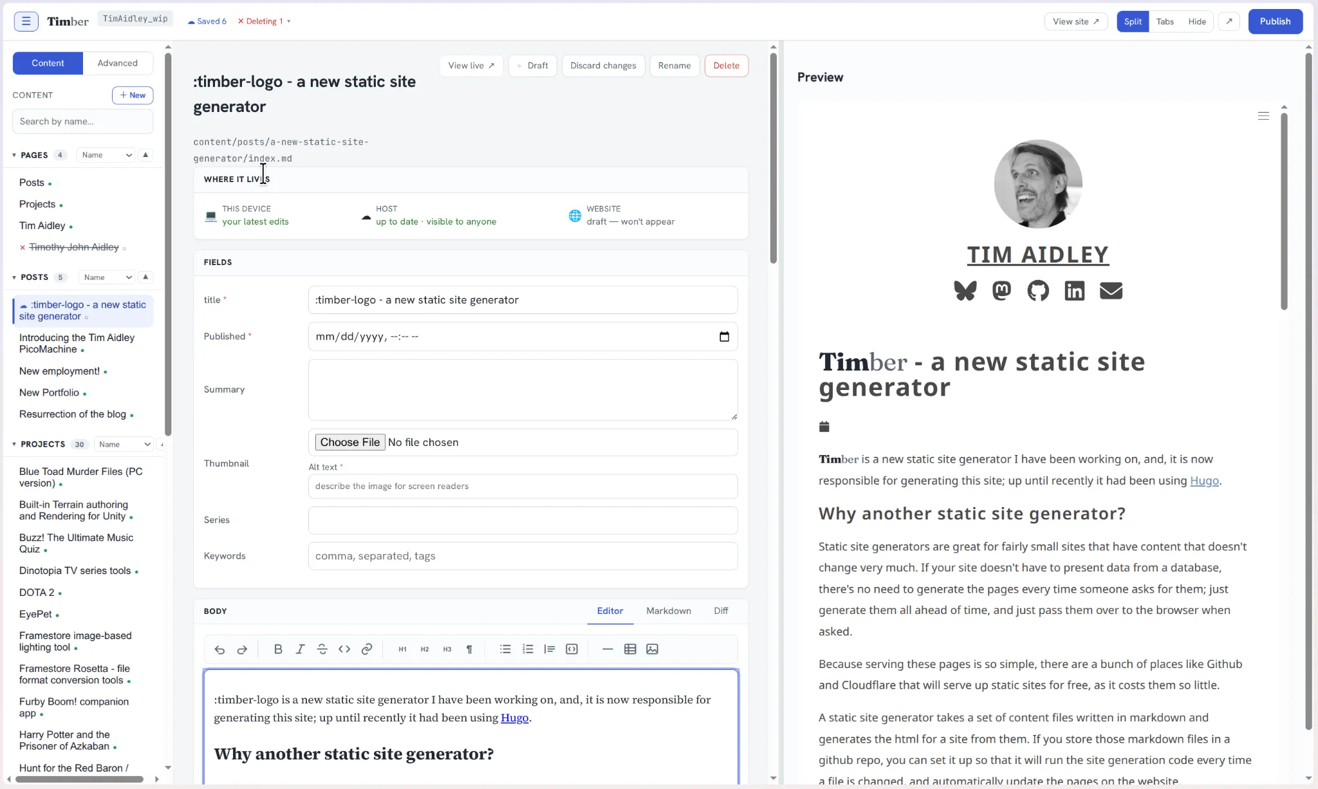Click the sidebar horizontal scrollbar
Screen dimensions: 1318x789
pyautogui.click(x=79, y=779)
